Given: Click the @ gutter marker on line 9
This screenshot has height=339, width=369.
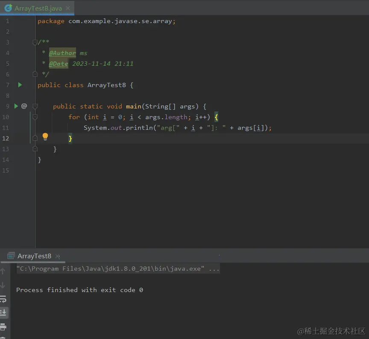Looking at the screenshot, I should (24, 106).
